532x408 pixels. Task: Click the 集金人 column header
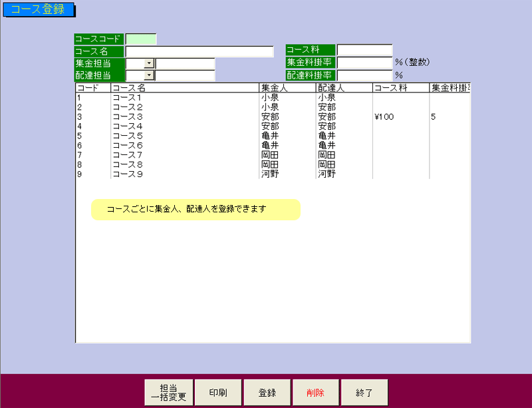287,88
